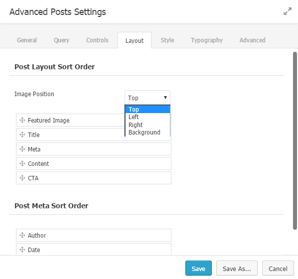Screen dimensions: 298x279
Task: Click the Date row move handle
Action: click(22, 250)
